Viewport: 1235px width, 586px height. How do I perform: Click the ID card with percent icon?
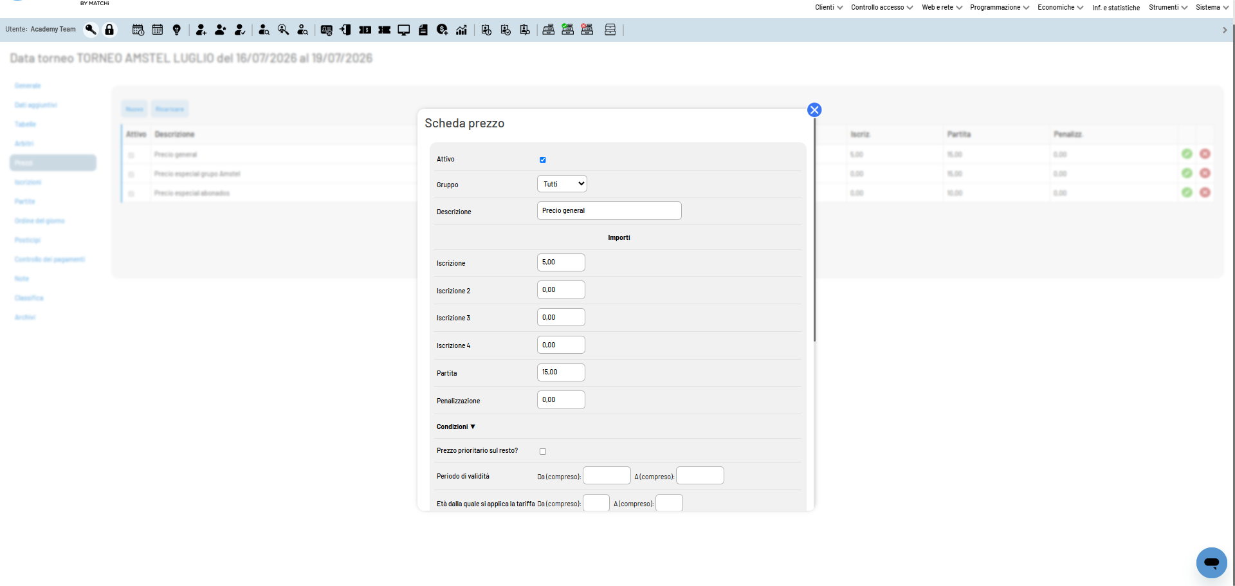327,30
